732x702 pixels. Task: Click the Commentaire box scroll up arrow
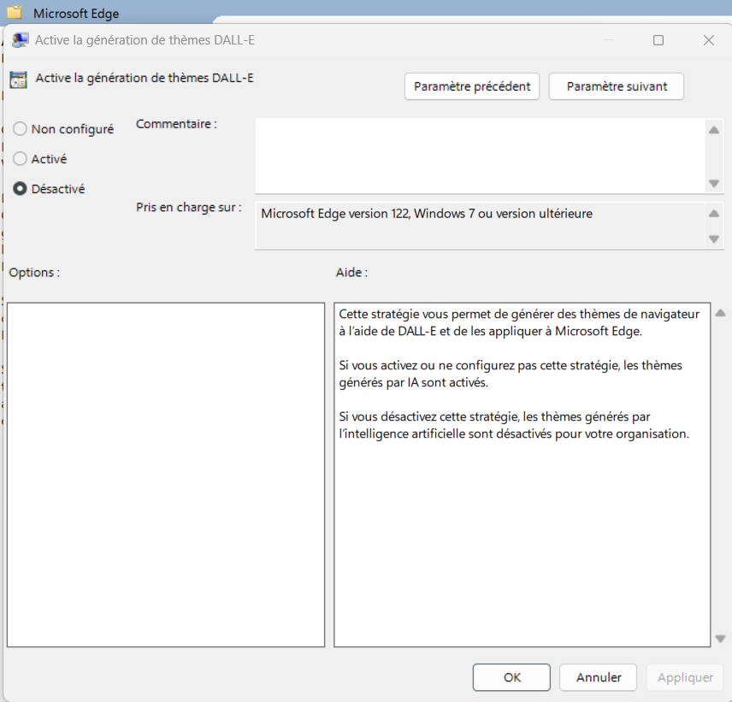click(x=714, y=130)
